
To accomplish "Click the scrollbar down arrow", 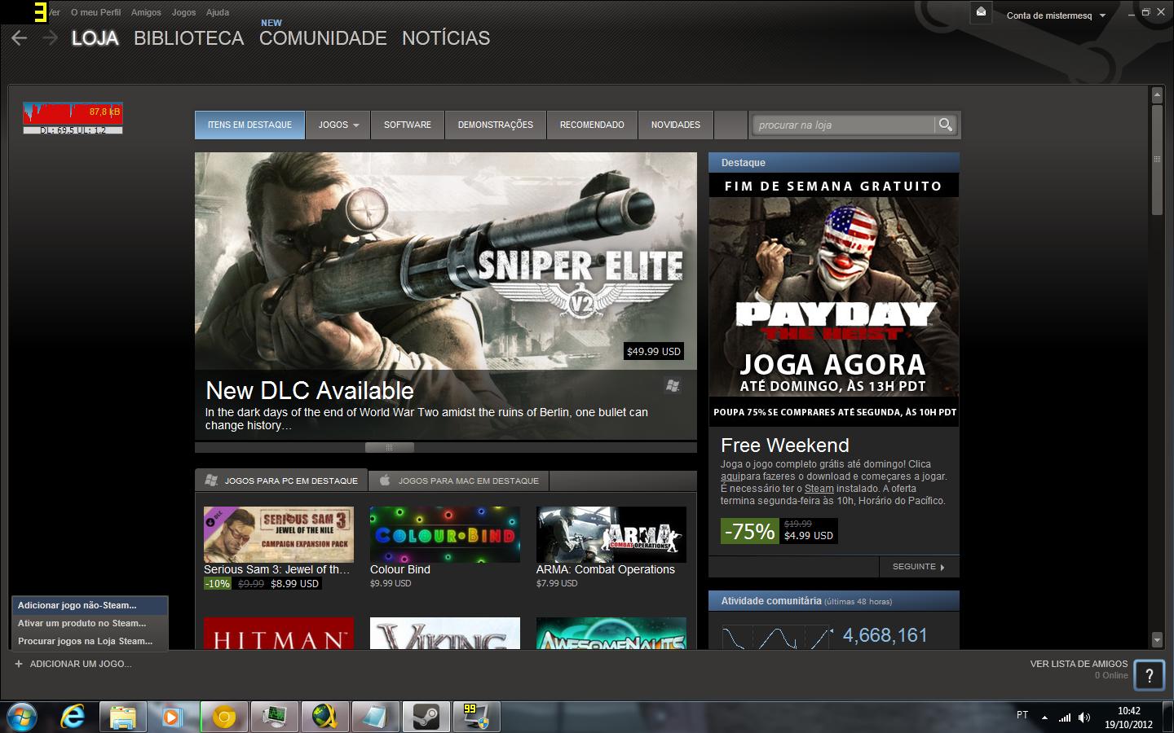I will pos(1157,639).
